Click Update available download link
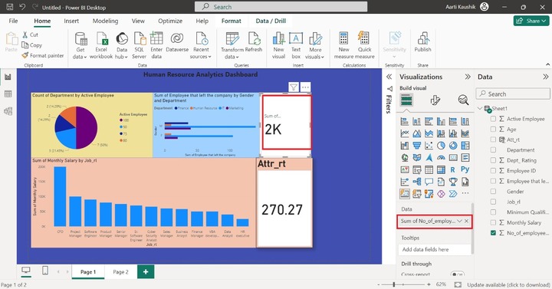Screen dimensions: 552x289 pyautogui.click(x=508, y=284)
